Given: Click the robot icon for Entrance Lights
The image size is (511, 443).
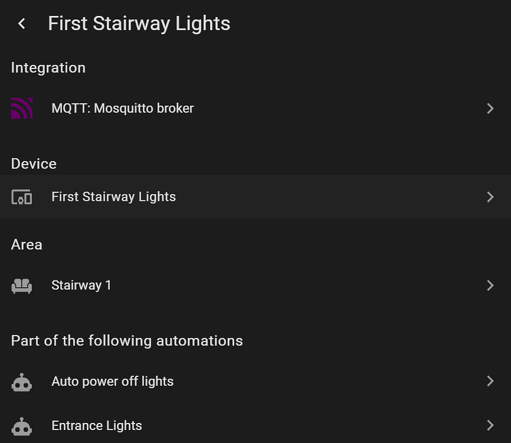Looking at the screenshot, I should (x=22, y=425).
